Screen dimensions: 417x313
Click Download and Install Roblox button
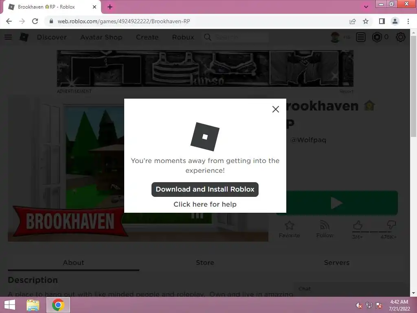pos(205,189)
